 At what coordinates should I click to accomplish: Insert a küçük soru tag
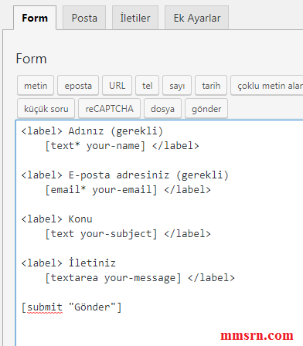point(46,109)
